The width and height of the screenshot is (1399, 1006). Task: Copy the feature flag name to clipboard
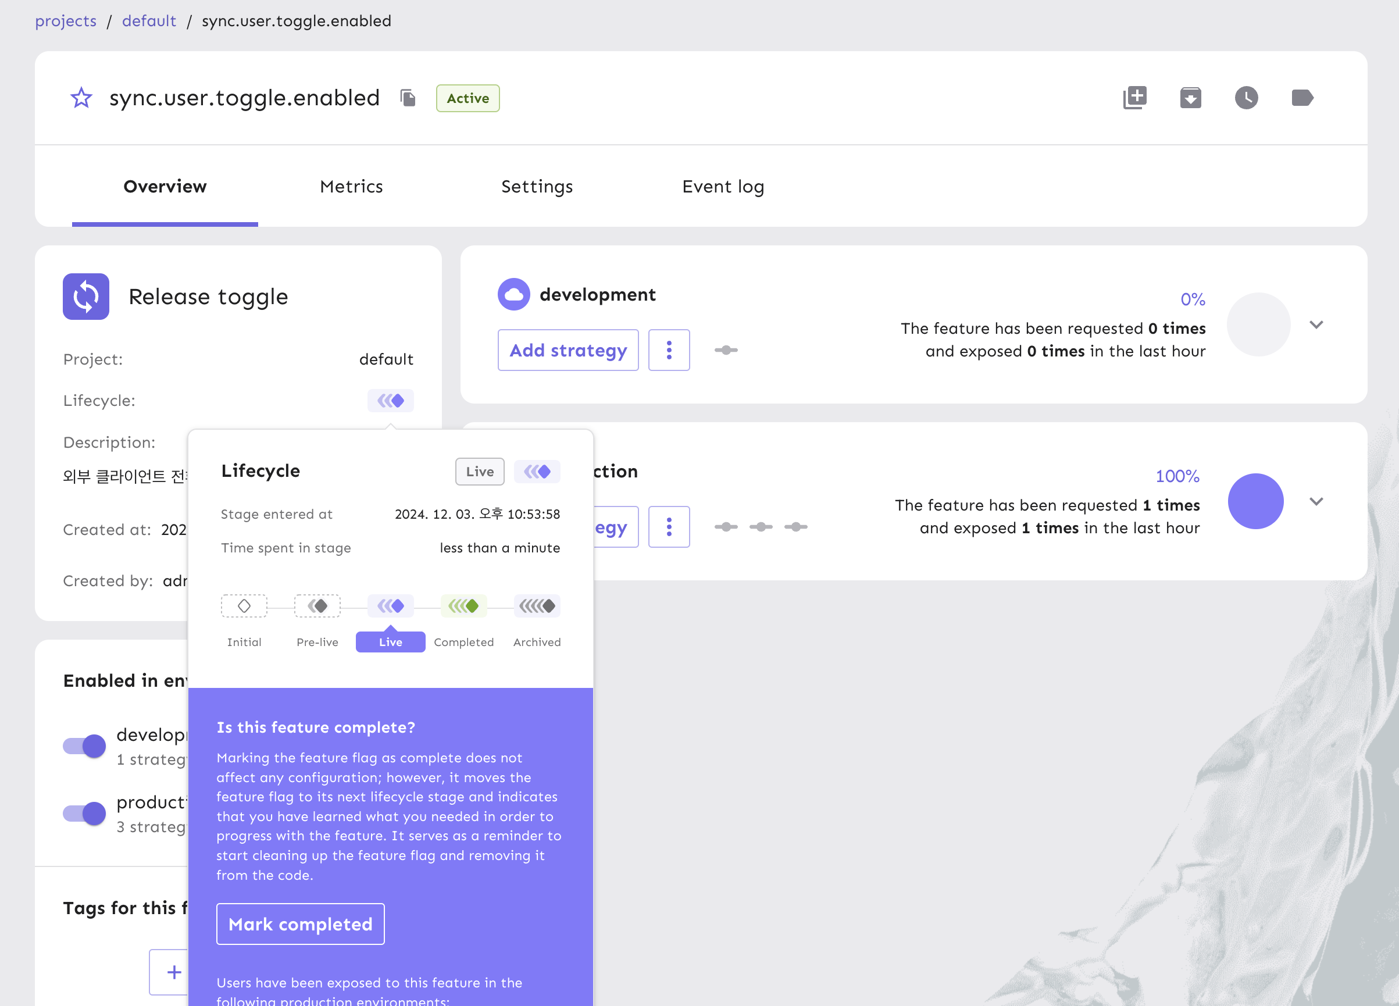pos(408,98)
